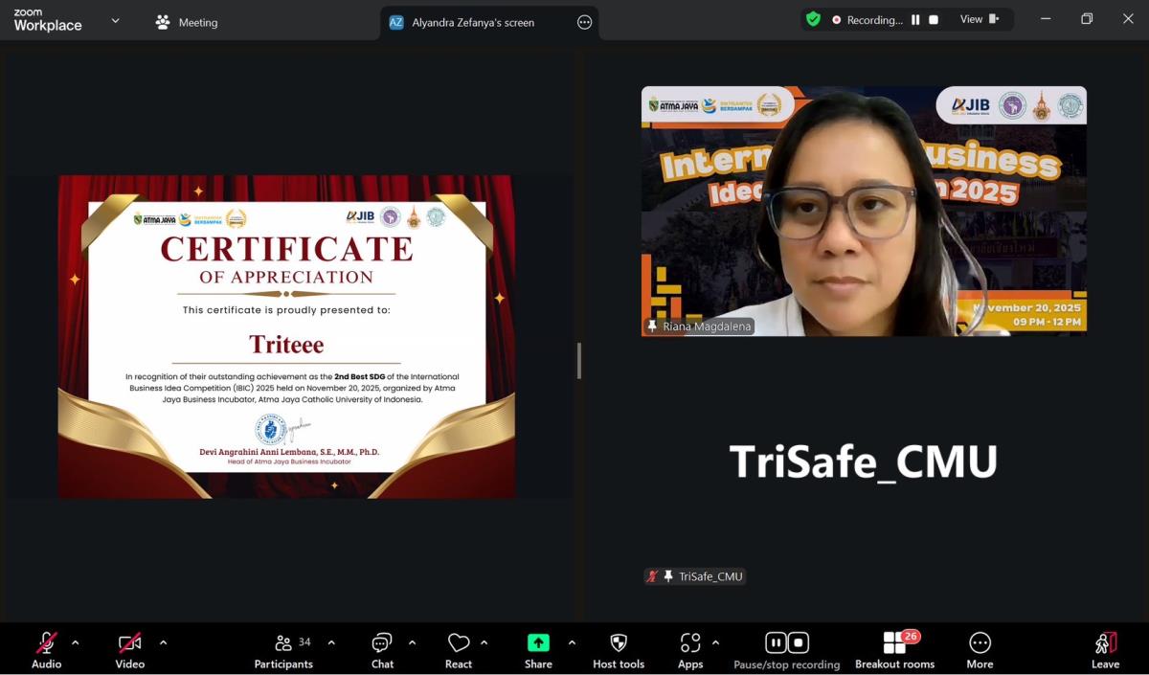The height and width of the screenshot is (675, 1149).
Task: Select Riana Magdalena's video tile
Action: click(864, 211)
